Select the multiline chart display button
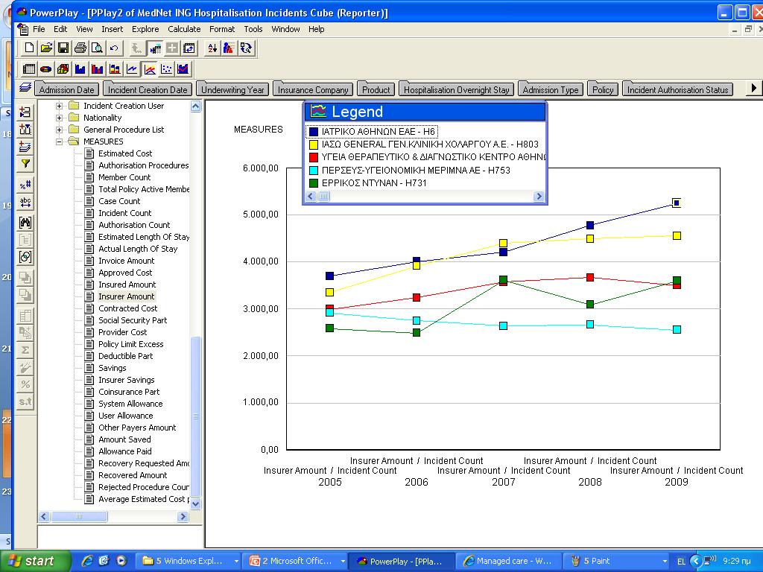This screenshot has width=763, height=572. coord(149,69)
